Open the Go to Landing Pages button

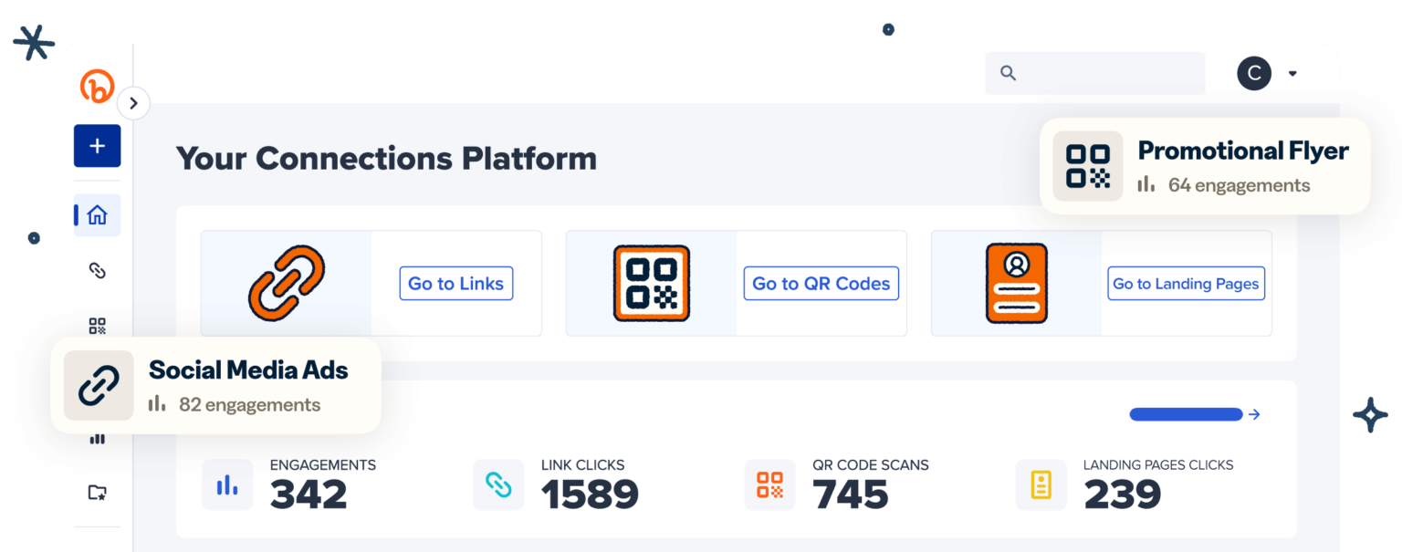[1186, 284]
